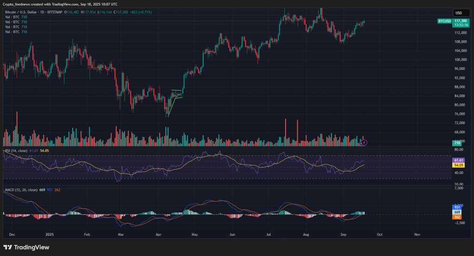The width and height of the screenshot is (474, 256).
Task: Open the USD currency selector
Action: point(459,13)
